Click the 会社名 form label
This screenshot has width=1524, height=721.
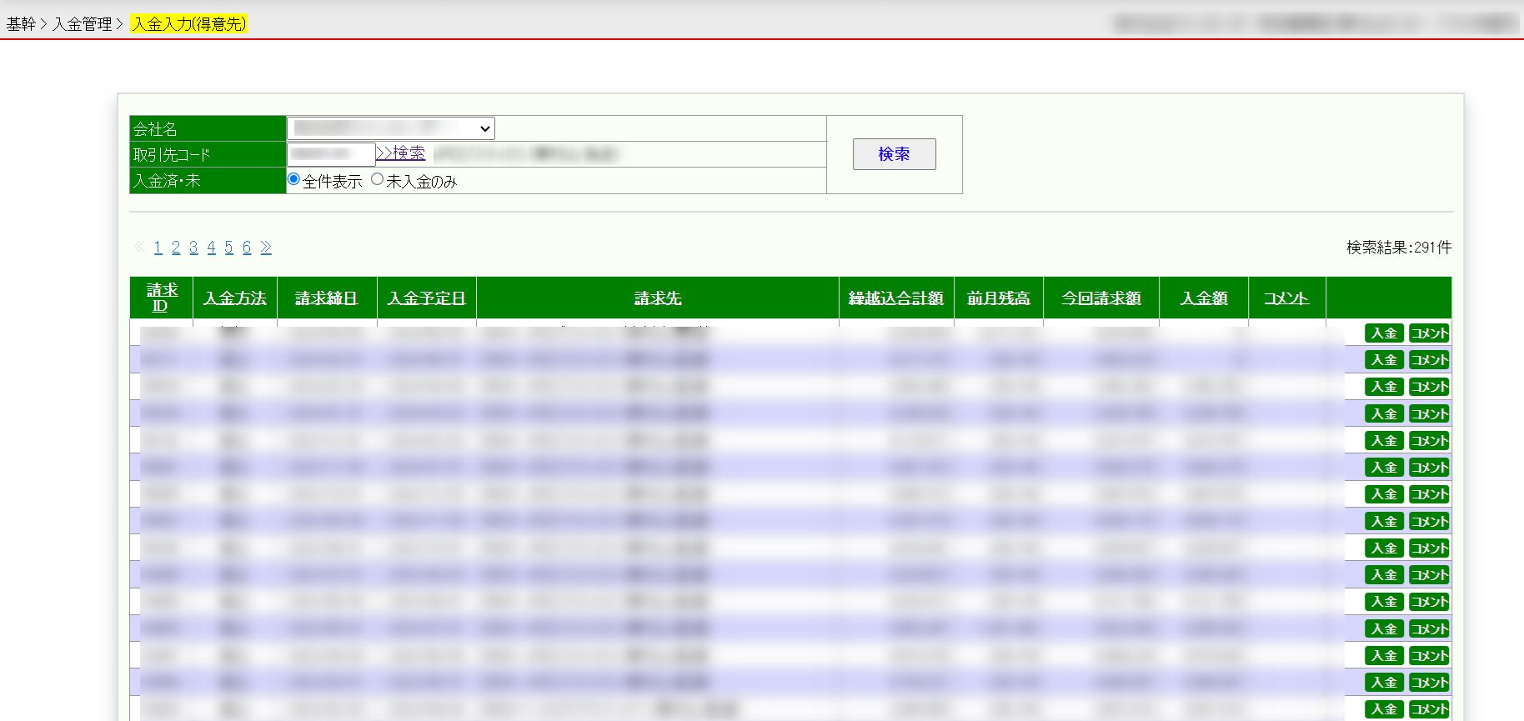[155, 129]
